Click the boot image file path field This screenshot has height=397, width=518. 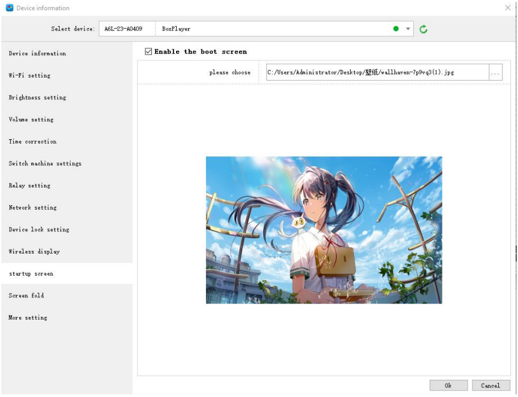[x=378, y=72]
